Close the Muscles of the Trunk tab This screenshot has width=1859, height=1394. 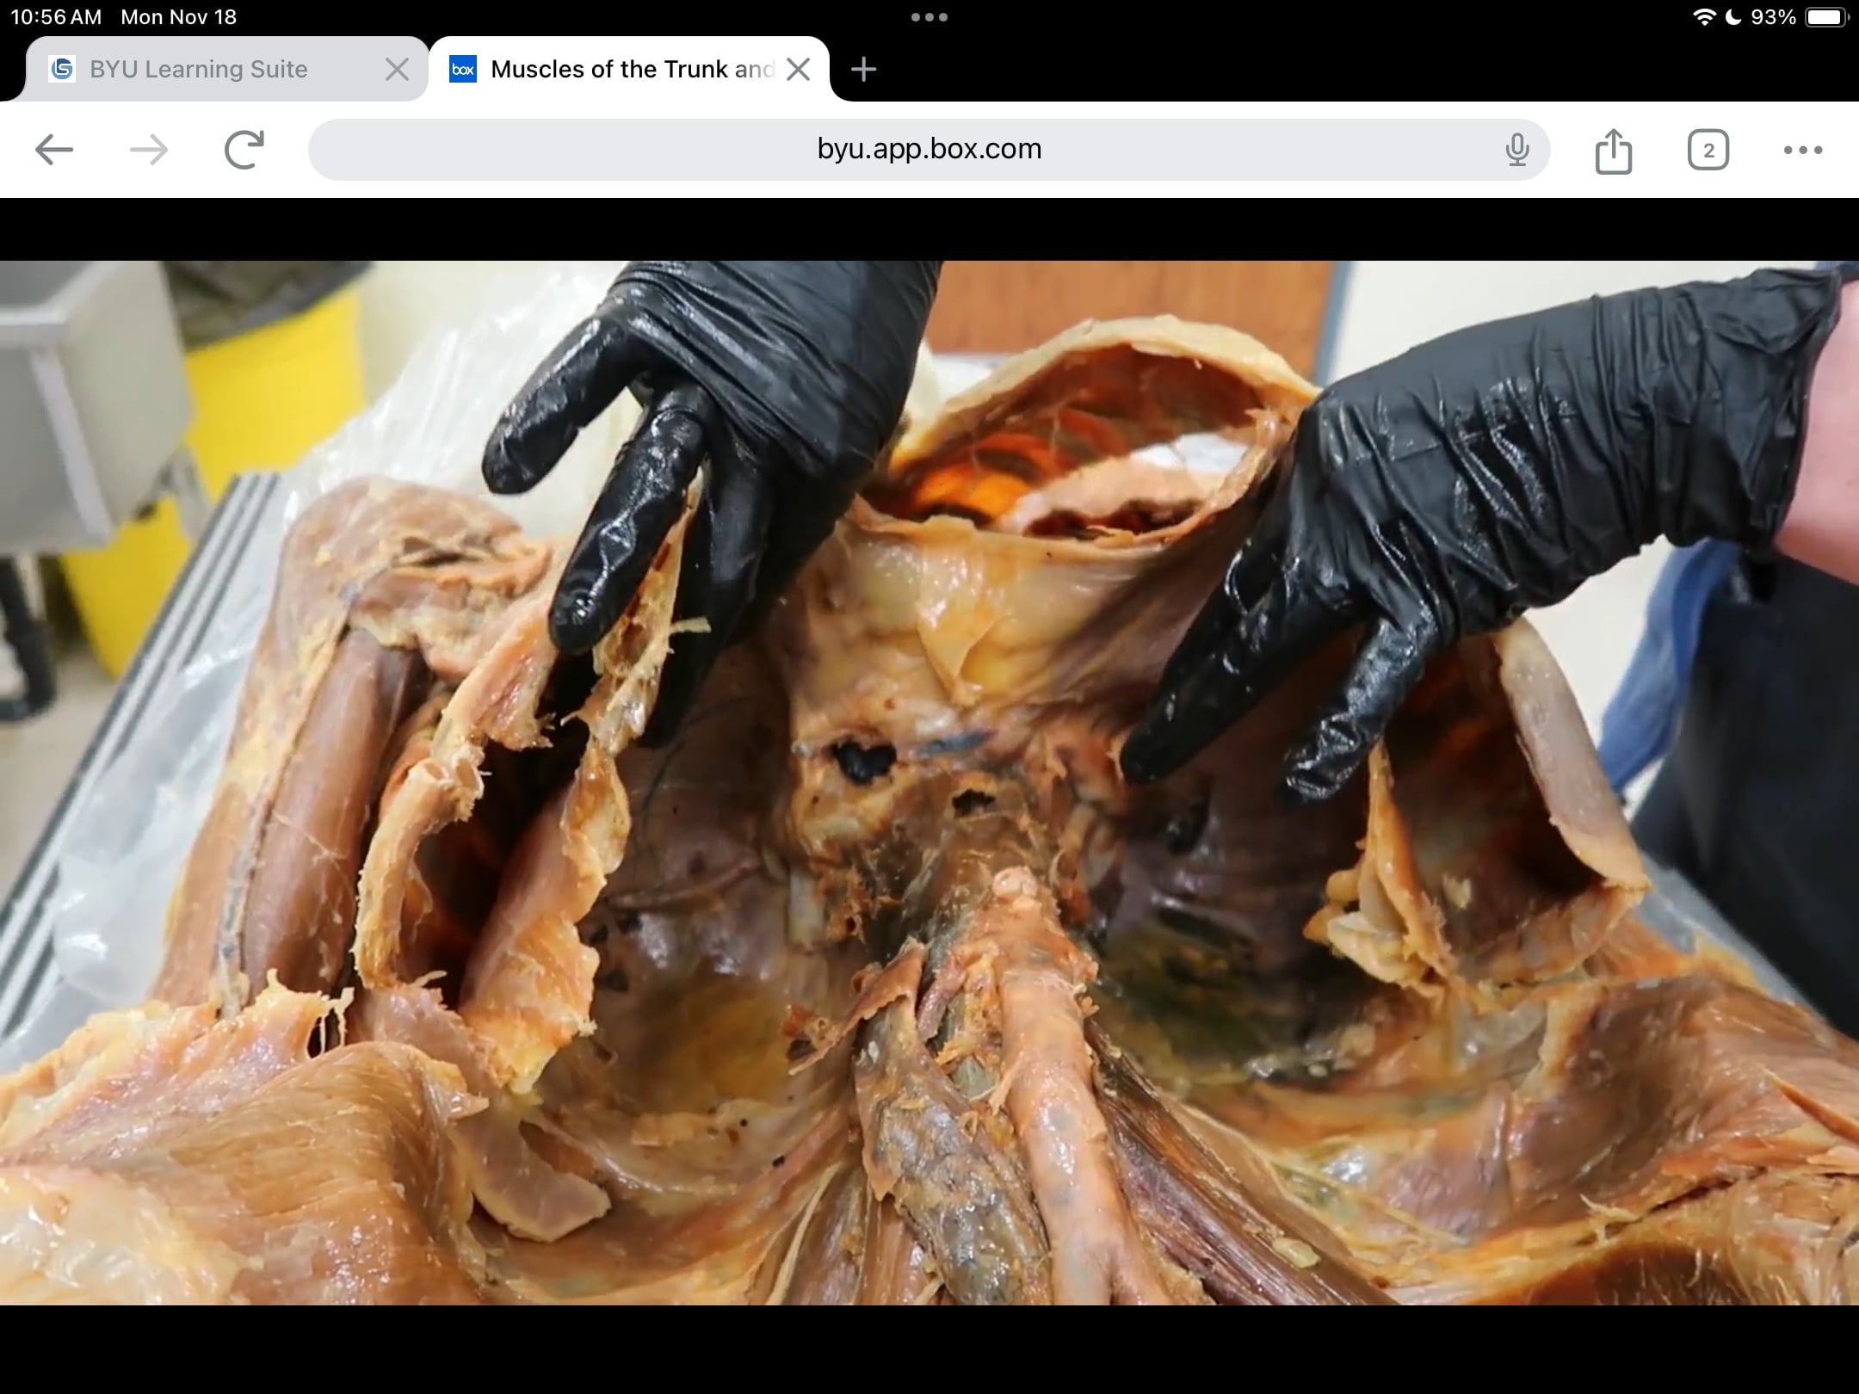click(x=799, y=69)
